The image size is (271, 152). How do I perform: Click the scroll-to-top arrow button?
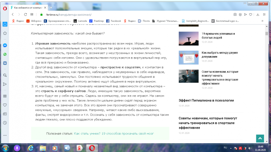[260, 138]
